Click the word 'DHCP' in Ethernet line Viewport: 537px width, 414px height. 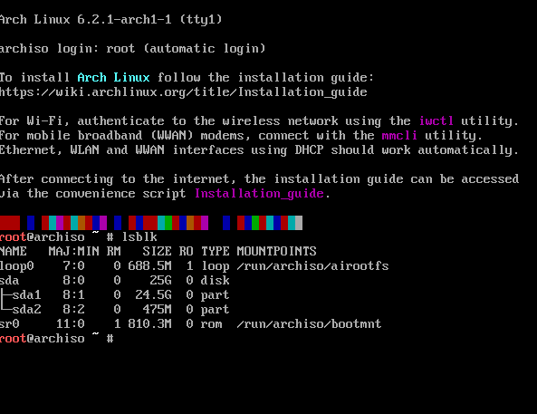pos(310,149)
